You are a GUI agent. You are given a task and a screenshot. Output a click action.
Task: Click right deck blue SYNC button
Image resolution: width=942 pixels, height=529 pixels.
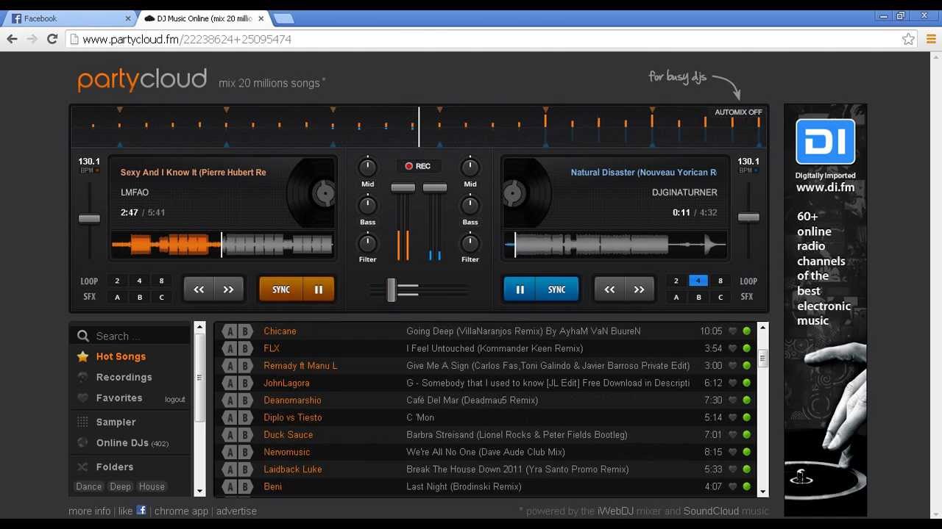point(557,289)
